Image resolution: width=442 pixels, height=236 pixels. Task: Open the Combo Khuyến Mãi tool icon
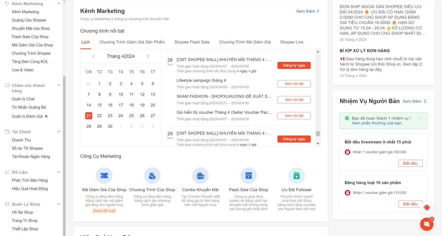tap(200, 175)
